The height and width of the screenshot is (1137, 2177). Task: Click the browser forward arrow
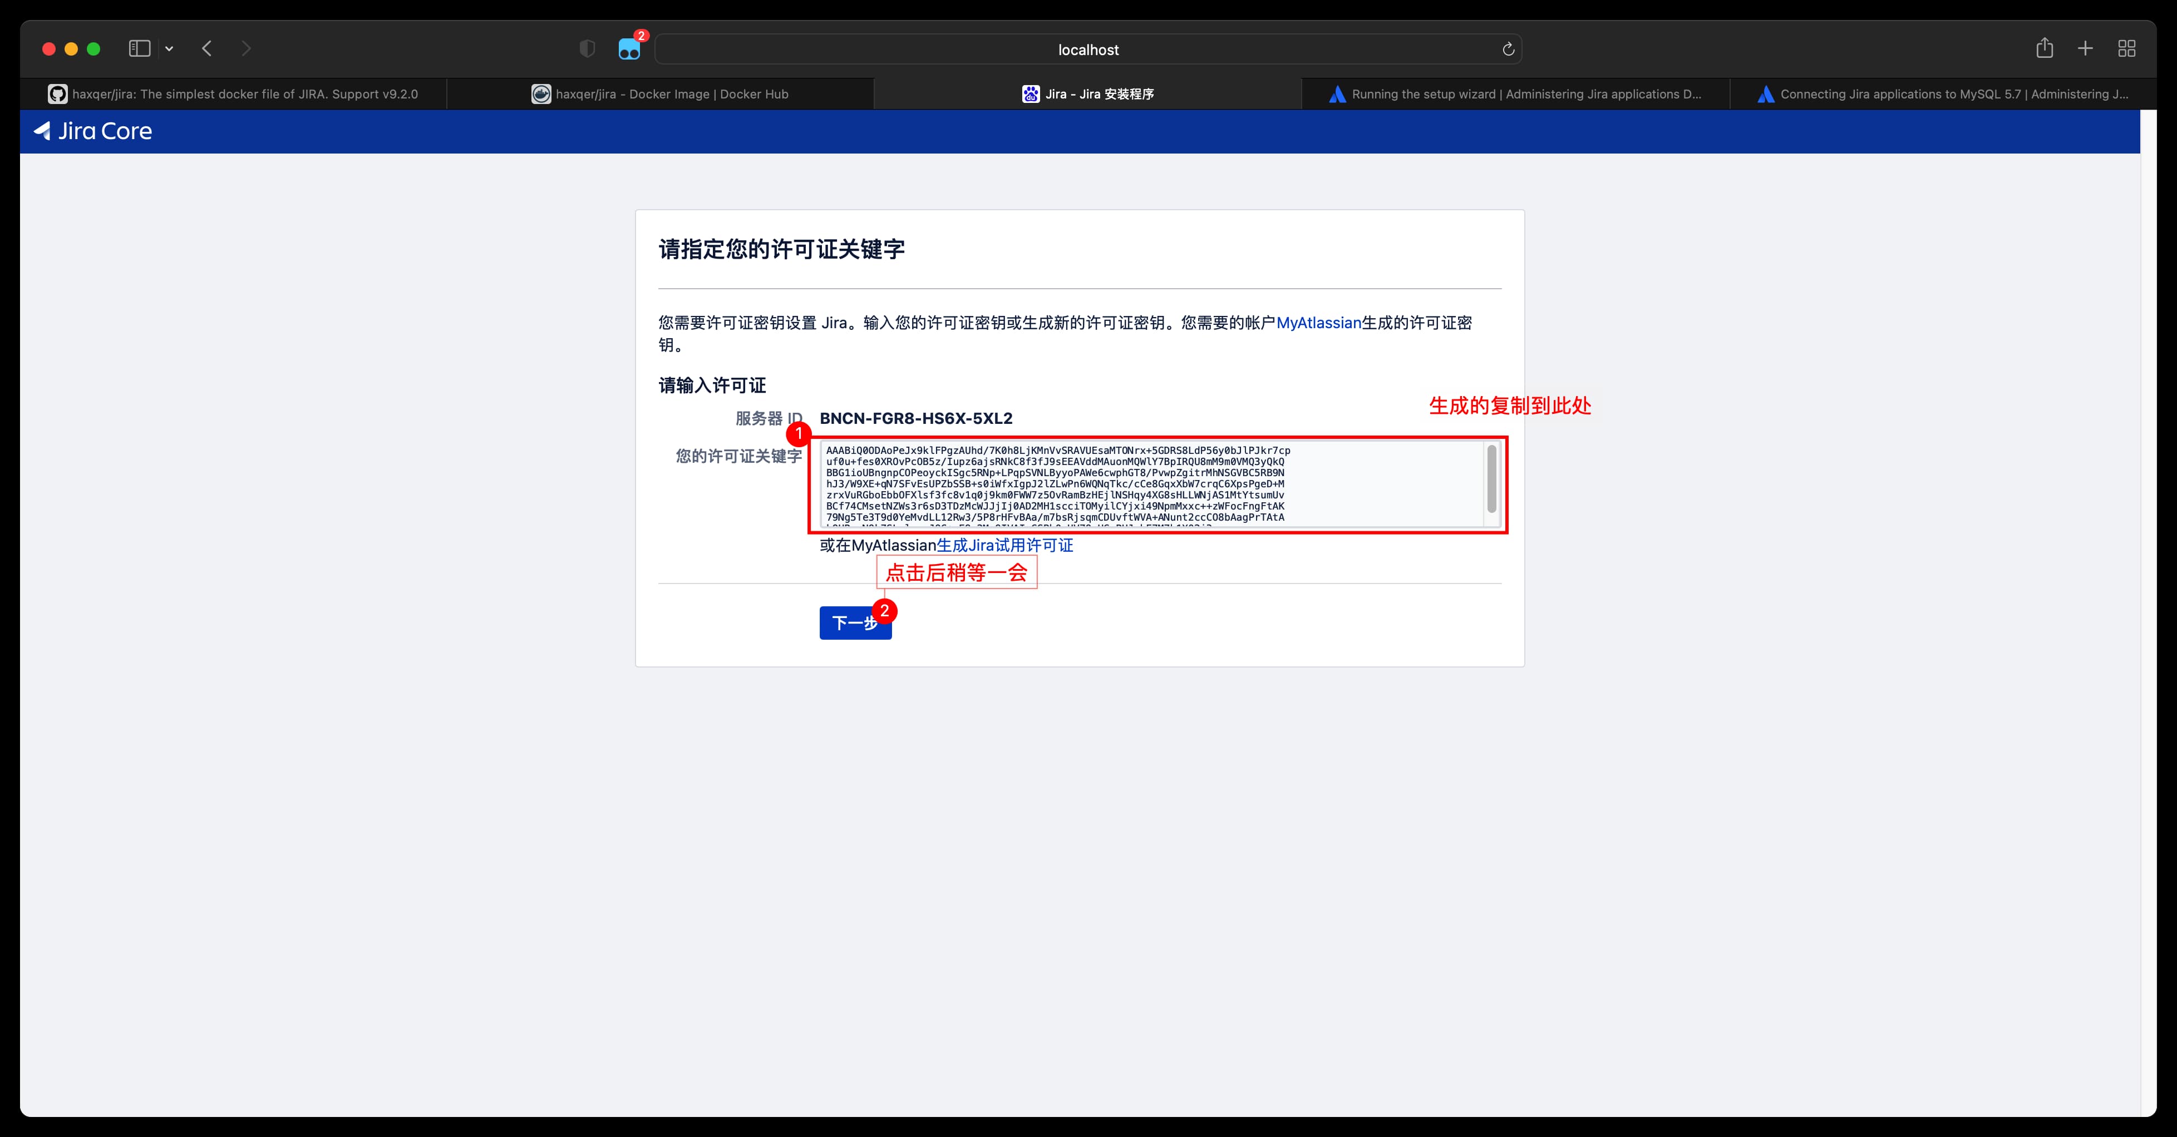pyautogui.click(x=246, y=49)
